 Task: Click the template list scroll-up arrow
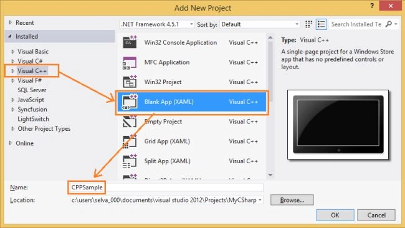[270, 38]
